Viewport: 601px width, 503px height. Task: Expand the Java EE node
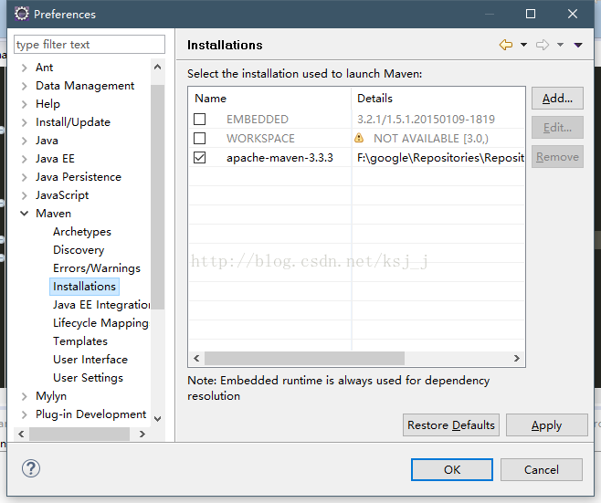[x=24, y=159]
